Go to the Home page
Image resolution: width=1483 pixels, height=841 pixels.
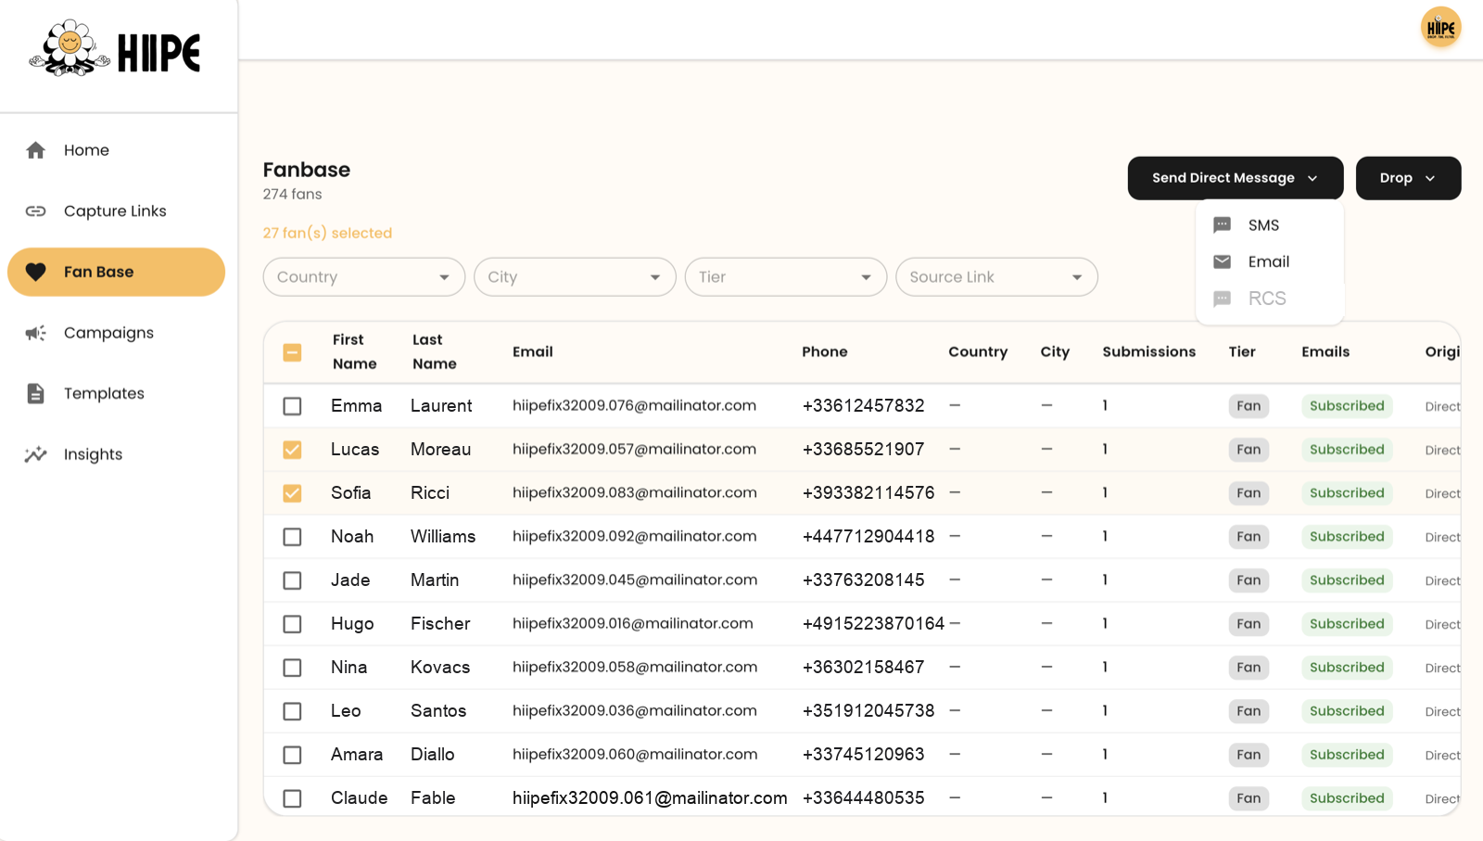tap(116, 150)
